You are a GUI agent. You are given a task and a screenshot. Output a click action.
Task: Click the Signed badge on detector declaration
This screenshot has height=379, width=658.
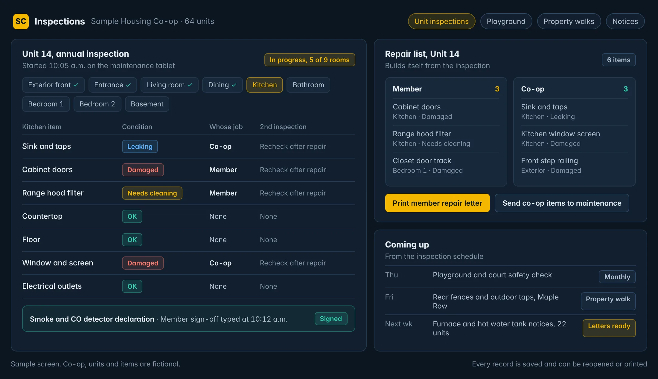[331, 319]
